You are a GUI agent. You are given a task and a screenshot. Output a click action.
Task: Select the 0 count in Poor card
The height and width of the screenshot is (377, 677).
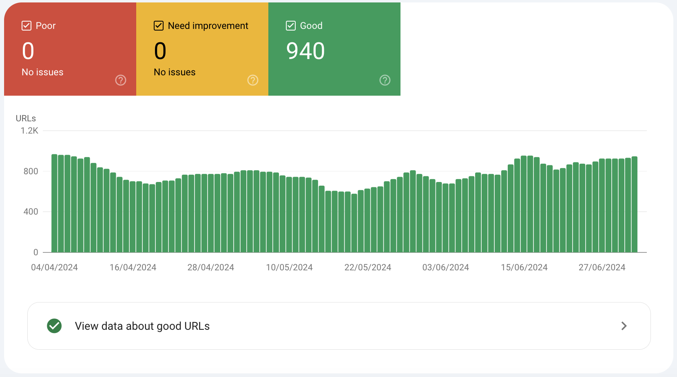[x=28, y=51]
